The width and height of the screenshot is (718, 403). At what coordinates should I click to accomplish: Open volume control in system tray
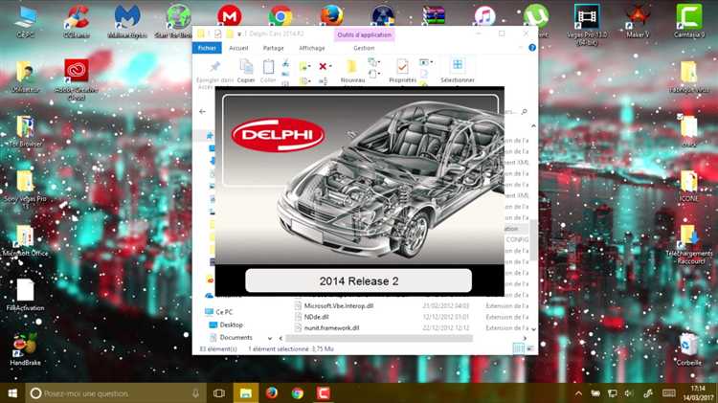(629, 393)
